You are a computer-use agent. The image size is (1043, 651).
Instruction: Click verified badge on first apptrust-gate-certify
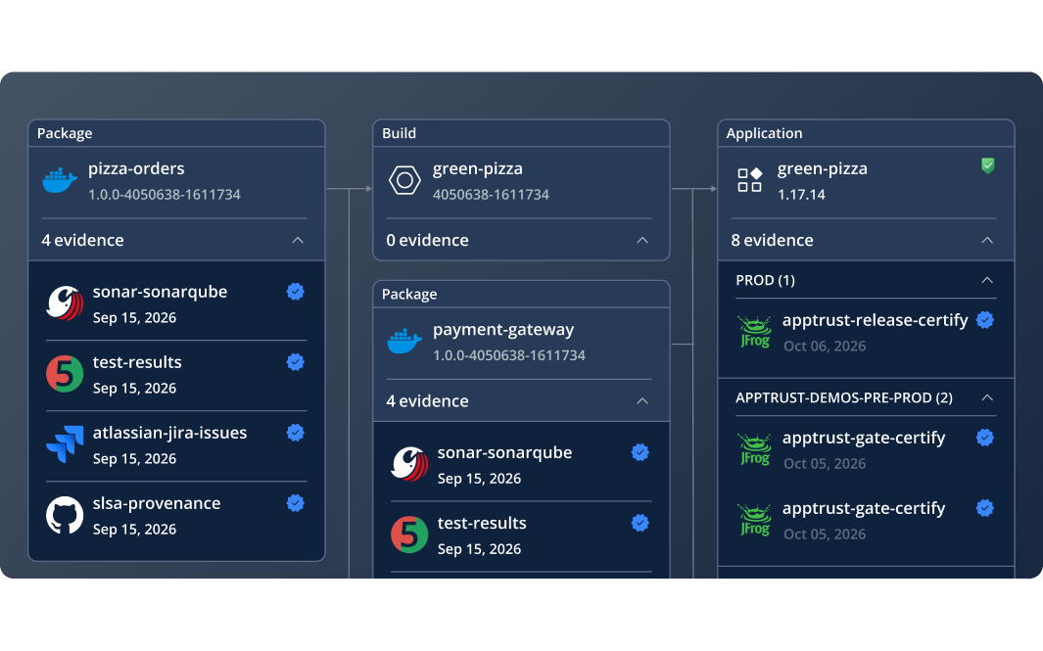pyautogui.click(x=985, y=438)
